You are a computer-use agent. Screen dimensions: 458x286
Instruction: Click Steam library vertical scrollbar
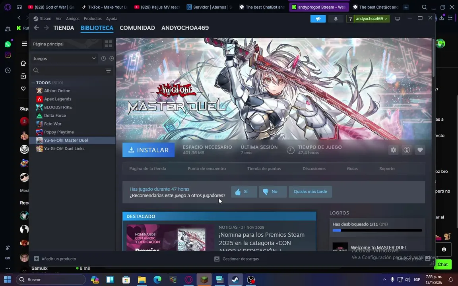[x=433, y=58]
